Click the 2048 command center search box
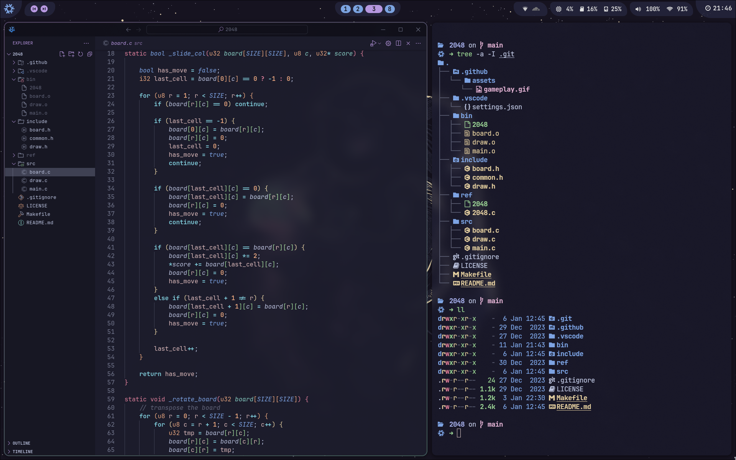 click(x=227, y=30)
